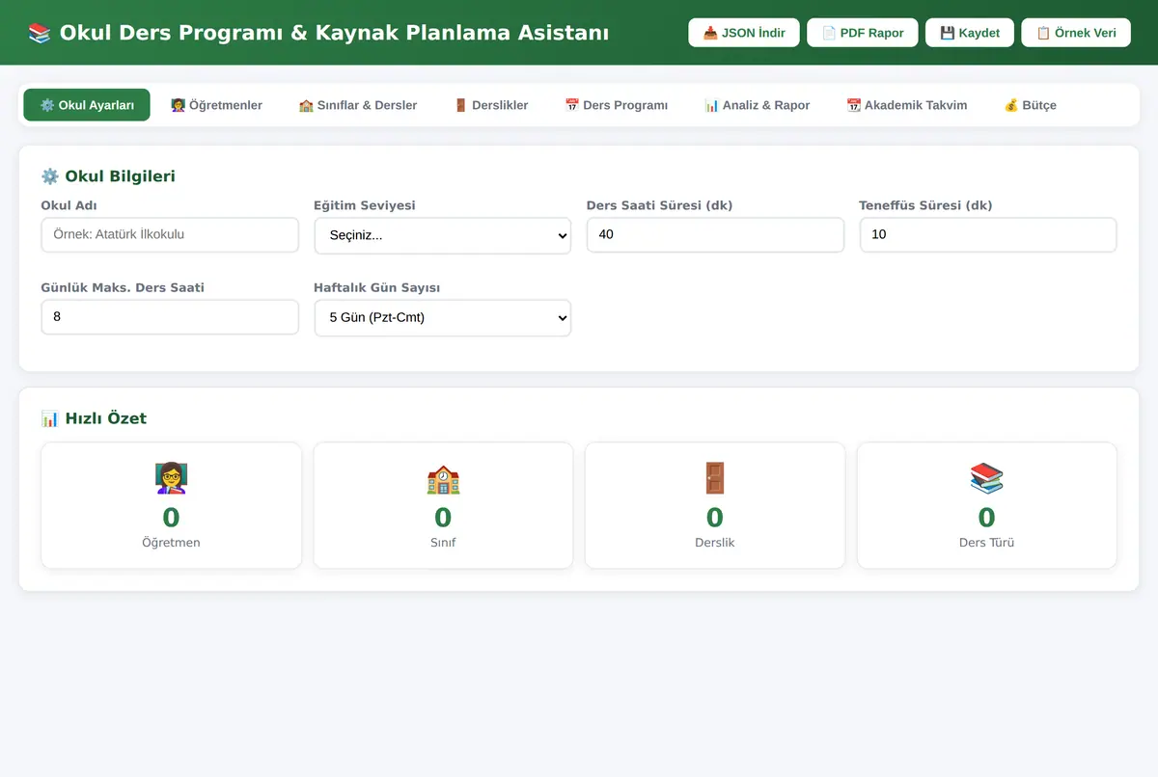Click the "Sınıf" caption in summary card
1158x777 pixels.
443,543
